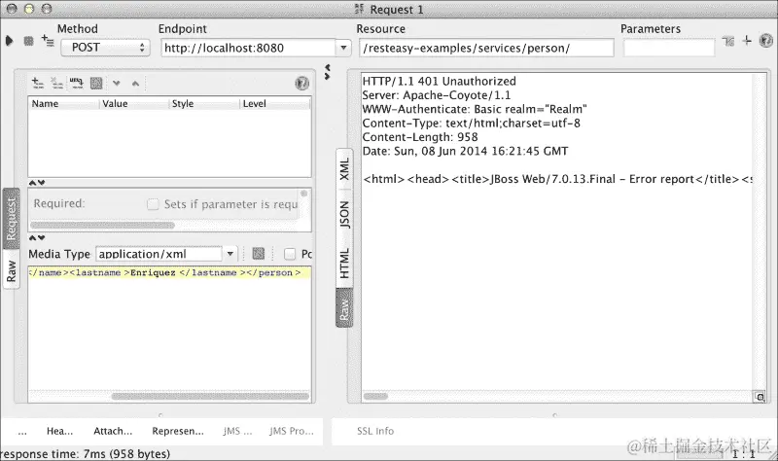
Task: Click the Name column header
Action: pyautogui.click(x=63, y=103)
